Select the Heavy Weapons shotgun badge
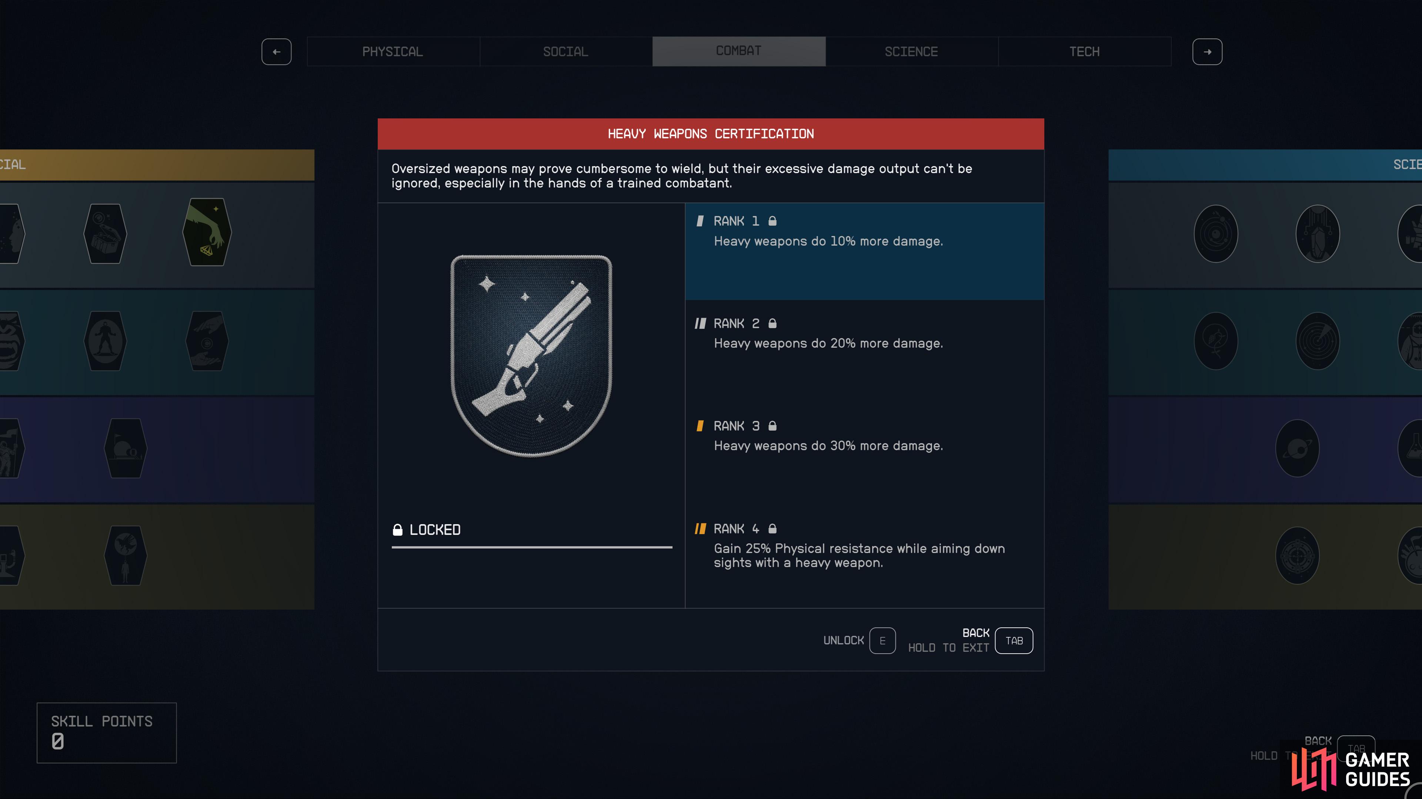This screenshot has width=1422, height=799. click(531, 355)
